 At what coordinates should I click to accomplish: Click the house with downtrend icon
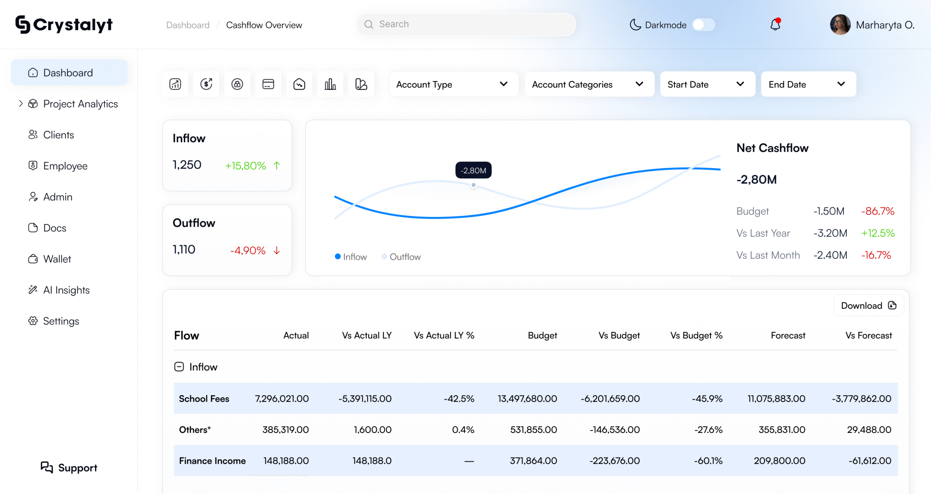pyautogui.click(x=299, y=84)
